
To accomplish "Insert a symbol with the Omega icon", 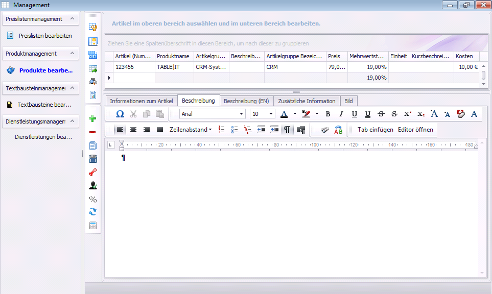I will [120, 114].
